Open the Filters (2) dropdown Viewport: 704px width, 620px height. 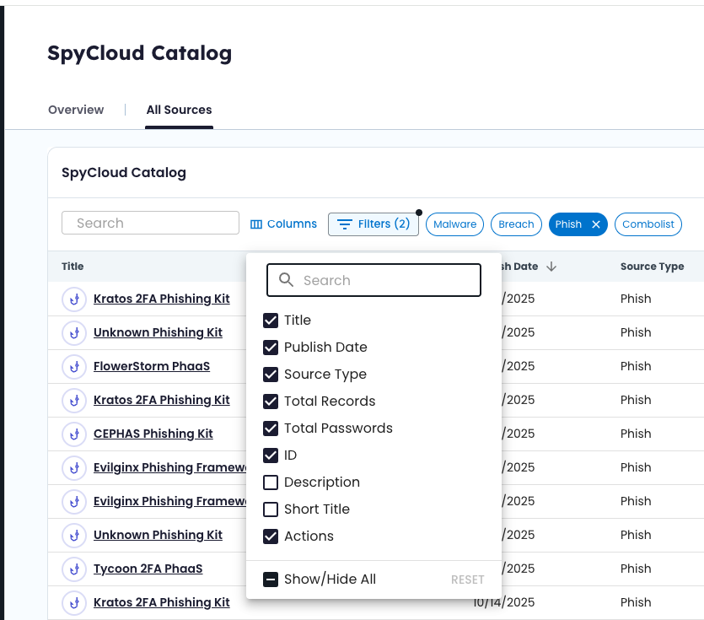coord(373,224)
